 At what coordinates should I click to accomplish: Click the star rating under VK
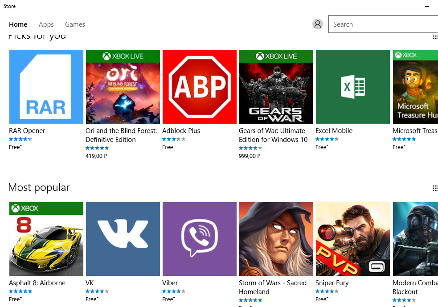click(97, 291)
